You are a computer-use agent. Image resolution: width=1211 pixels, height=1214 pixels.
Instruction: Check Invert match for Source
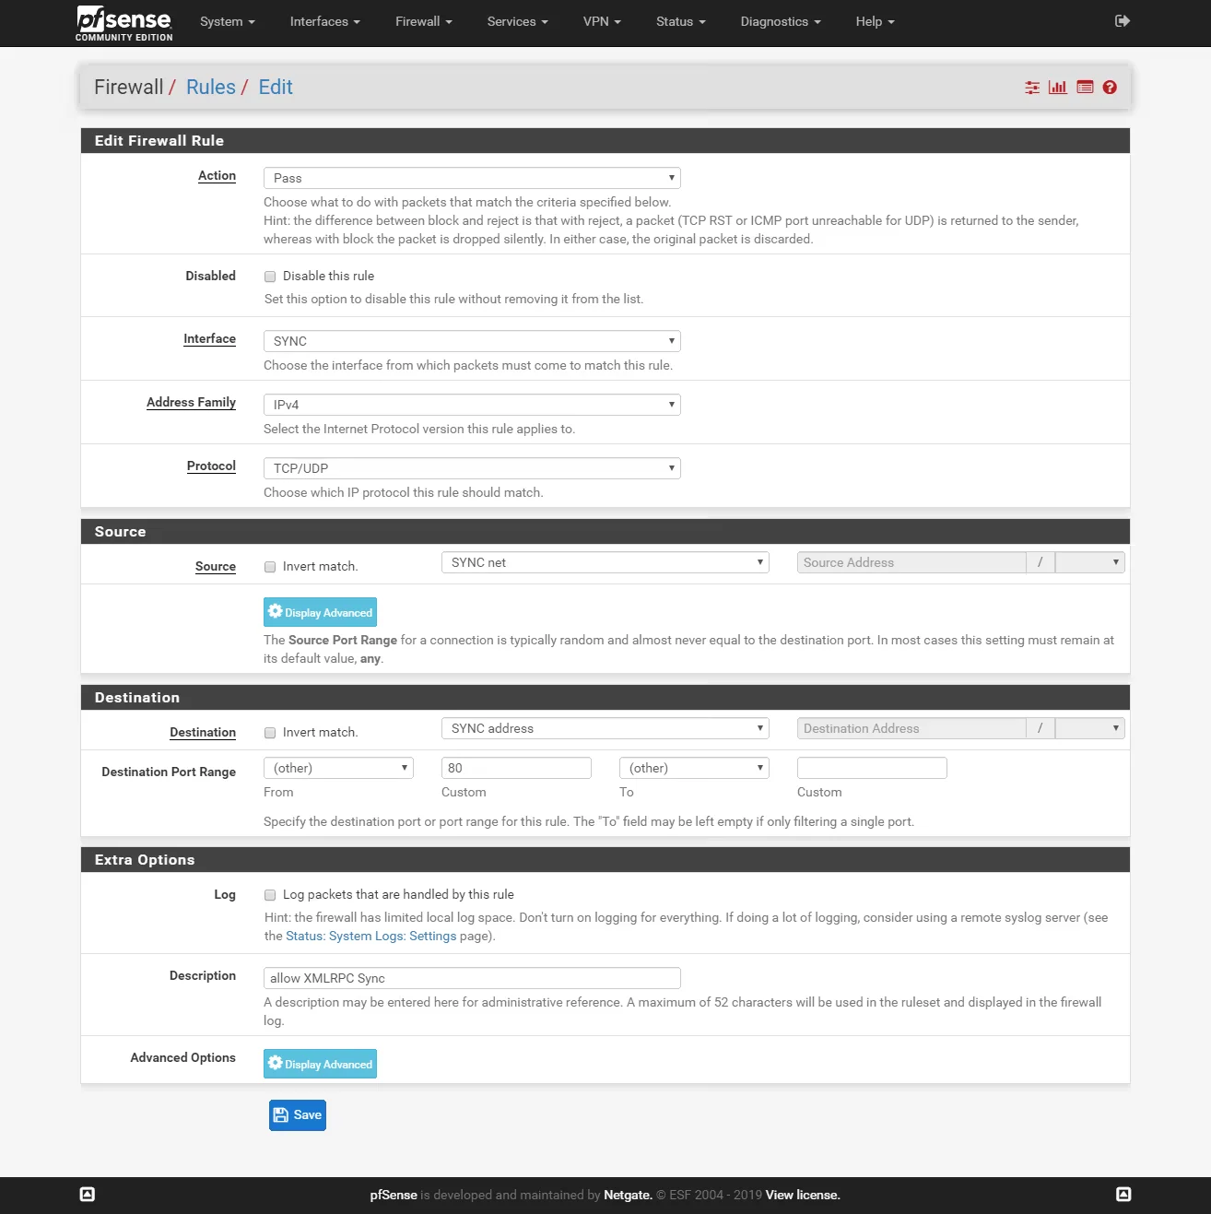tap(270, 566)
